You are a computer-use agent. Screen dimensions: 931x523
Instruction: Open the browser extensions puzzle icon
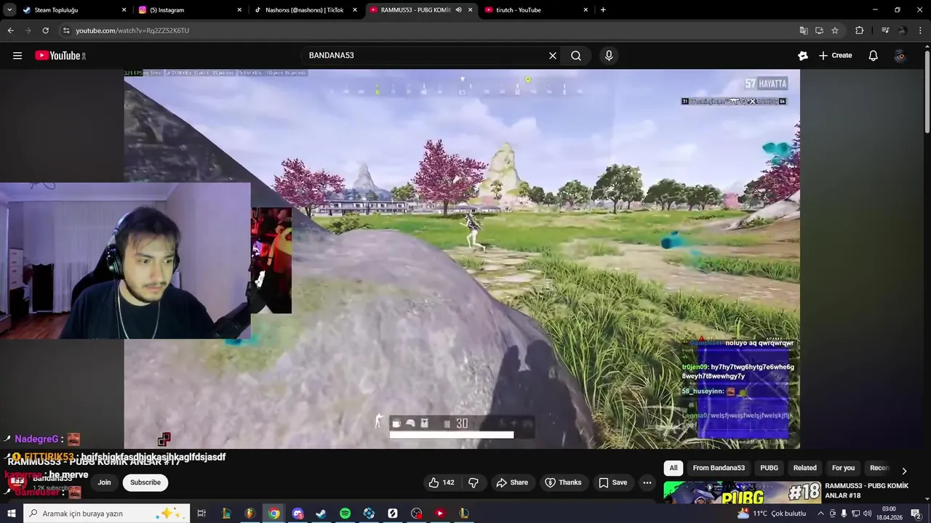tap(860, 31)
